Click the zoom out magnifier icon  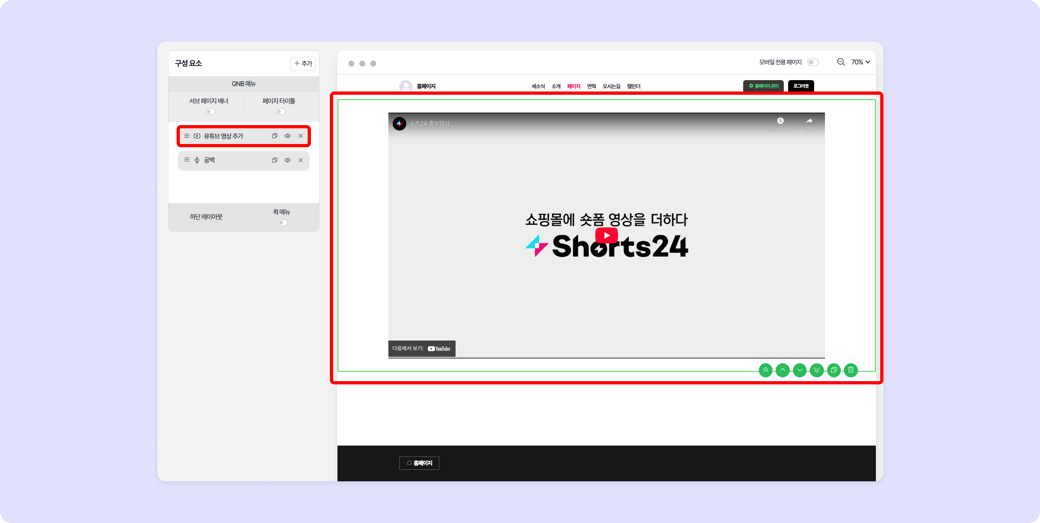(841, 62)
